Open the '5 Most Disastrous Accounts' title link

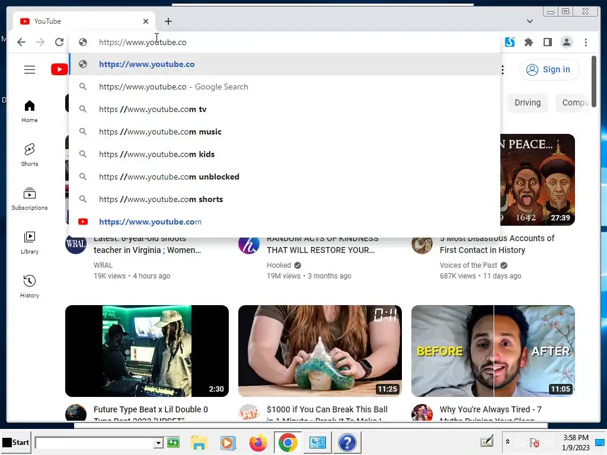tap(497, 244)
